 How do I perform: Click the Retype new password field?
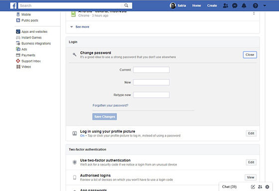click(151, 95)
